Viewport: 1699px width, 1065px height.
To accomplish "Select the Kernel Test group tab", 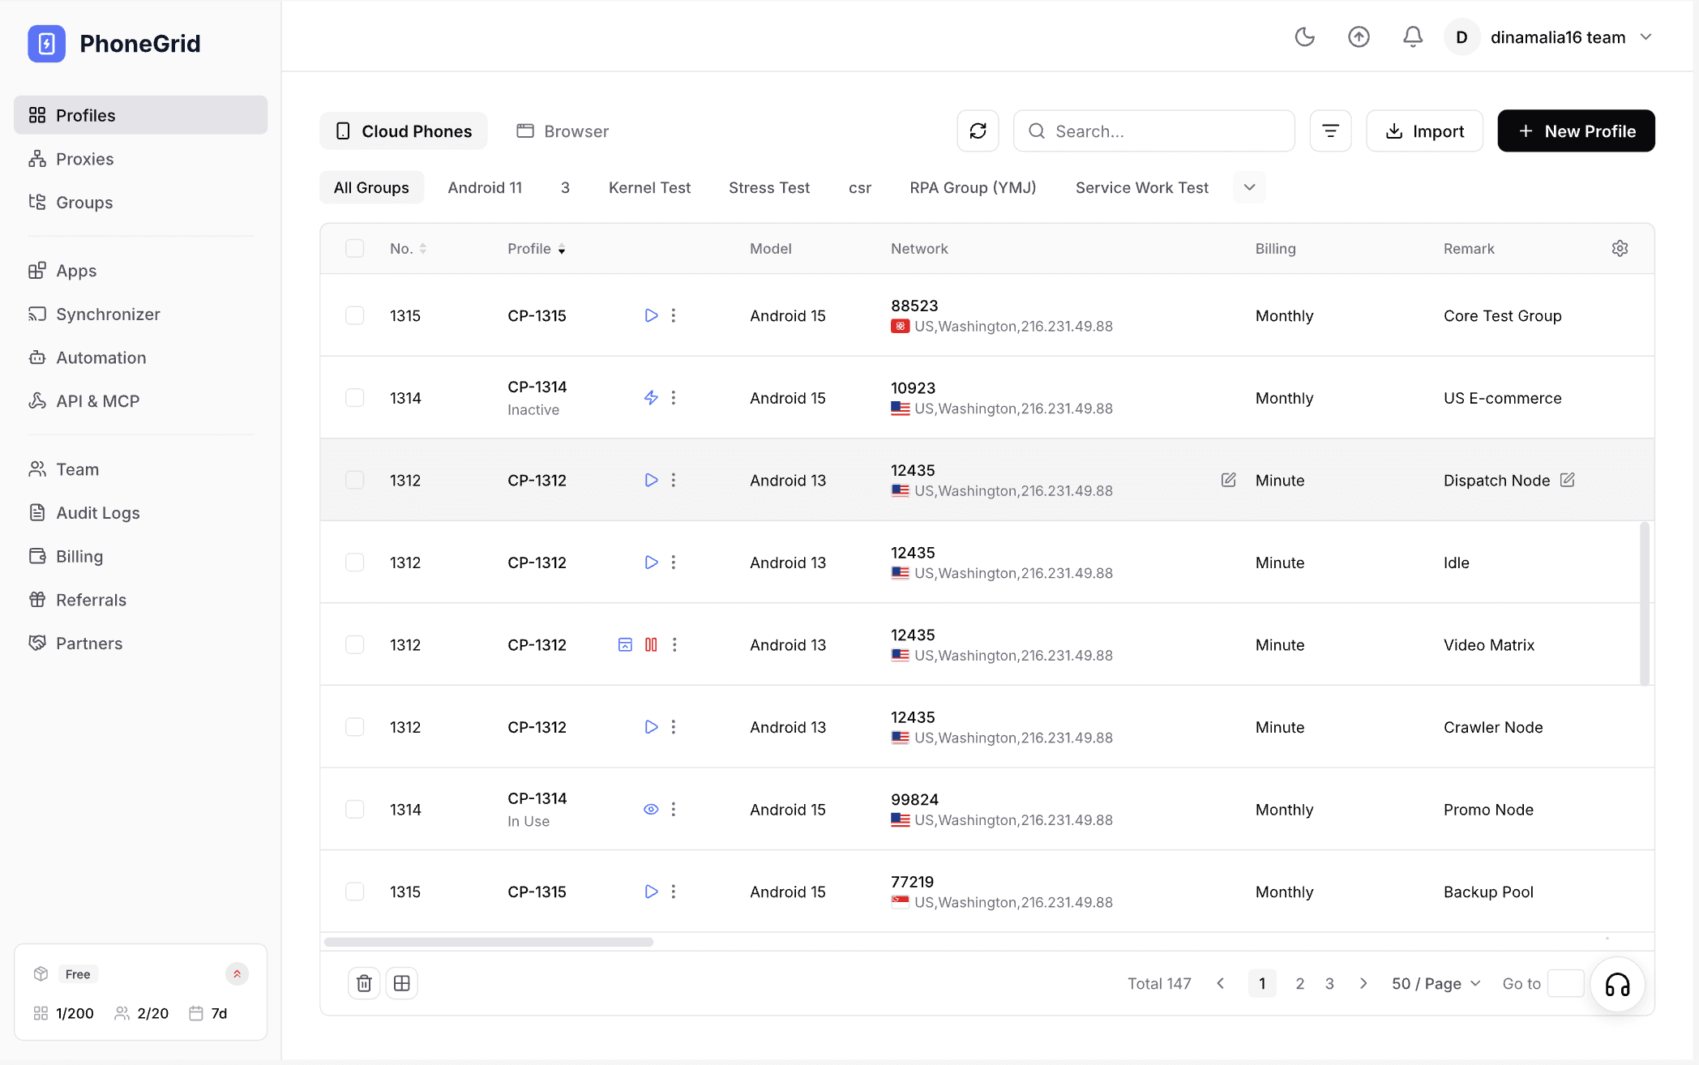I will (x=648, y=187).
